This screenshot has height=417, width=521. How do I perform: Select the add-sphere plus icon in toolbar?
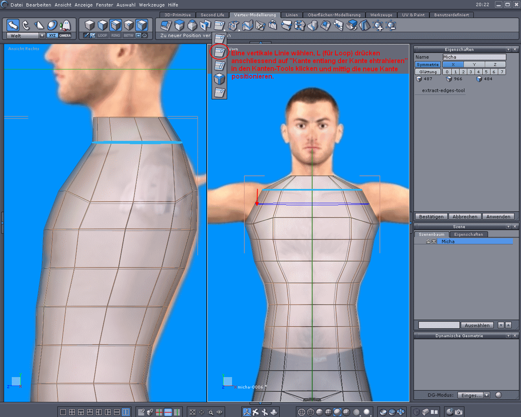point(378,26)
